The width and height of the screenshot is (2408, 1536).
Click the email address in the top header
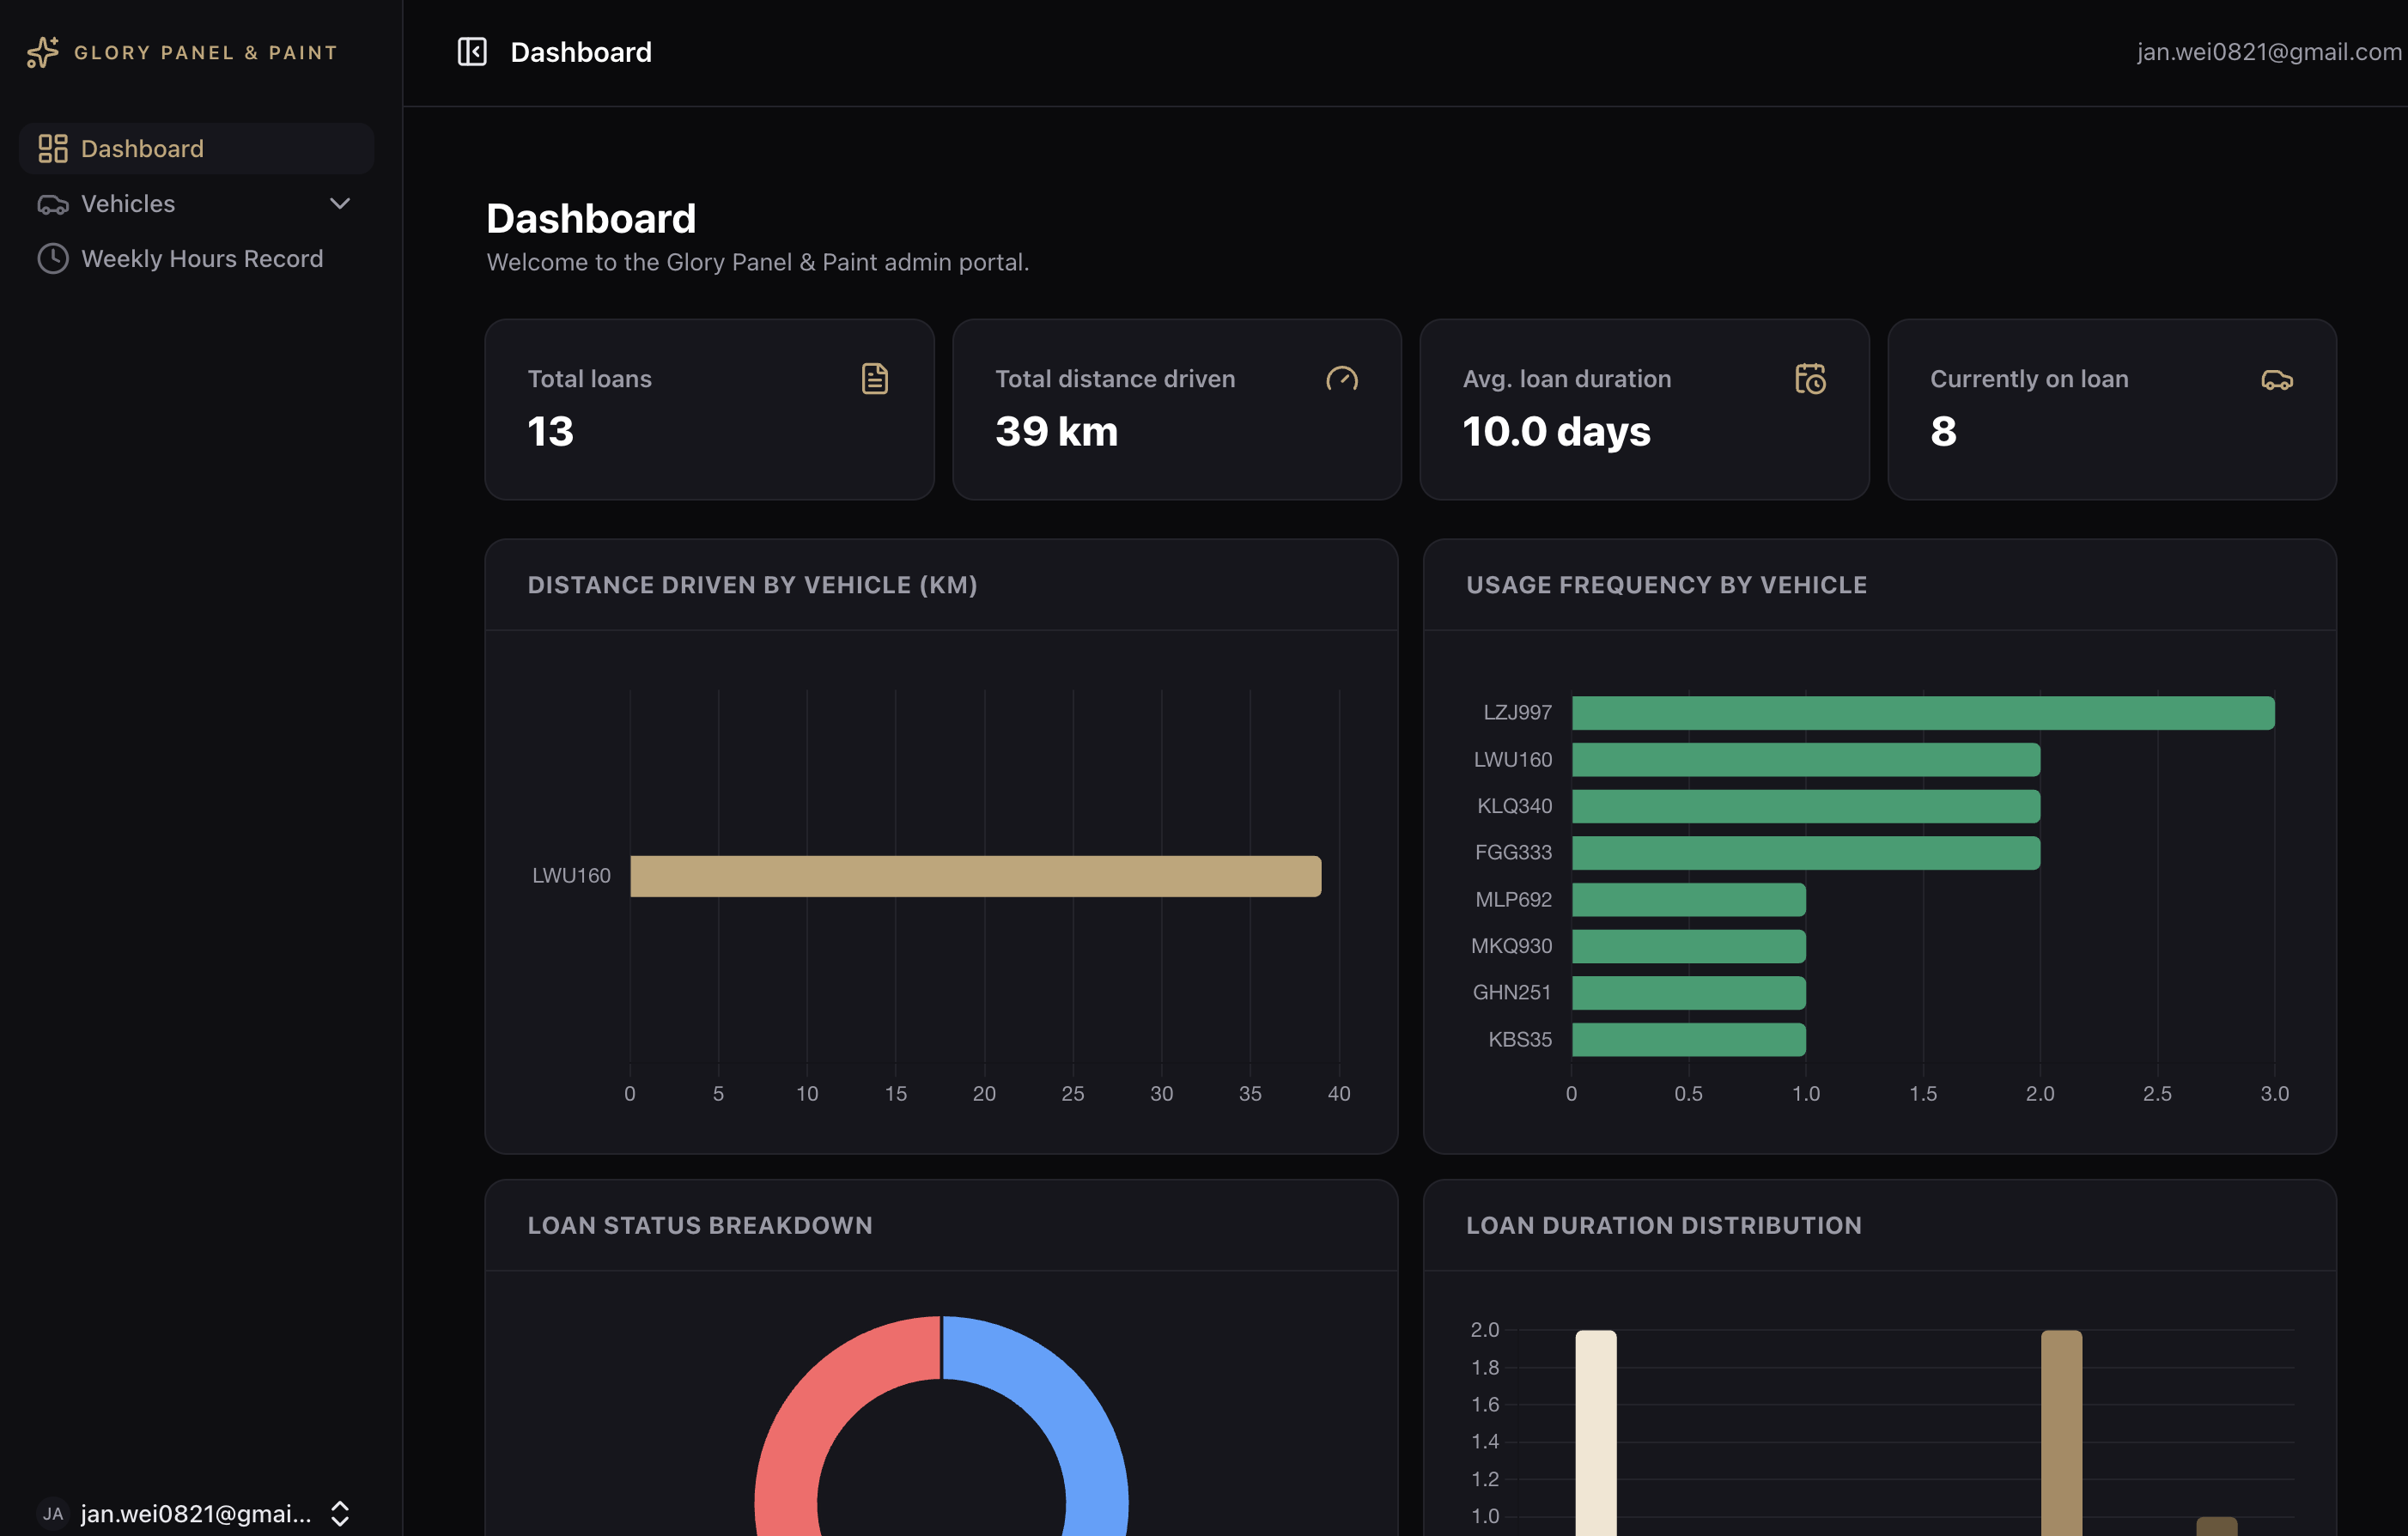tap(2269, 52)
